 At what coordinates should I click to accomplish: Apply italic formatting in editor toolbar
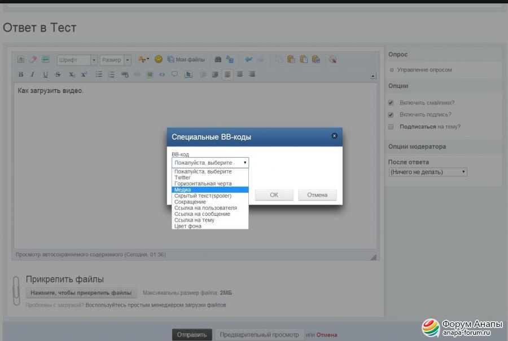point(33,74)
